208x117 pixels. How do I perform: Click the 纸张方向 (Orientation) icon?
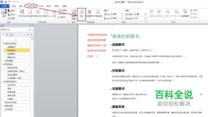[x=38, y=12]
